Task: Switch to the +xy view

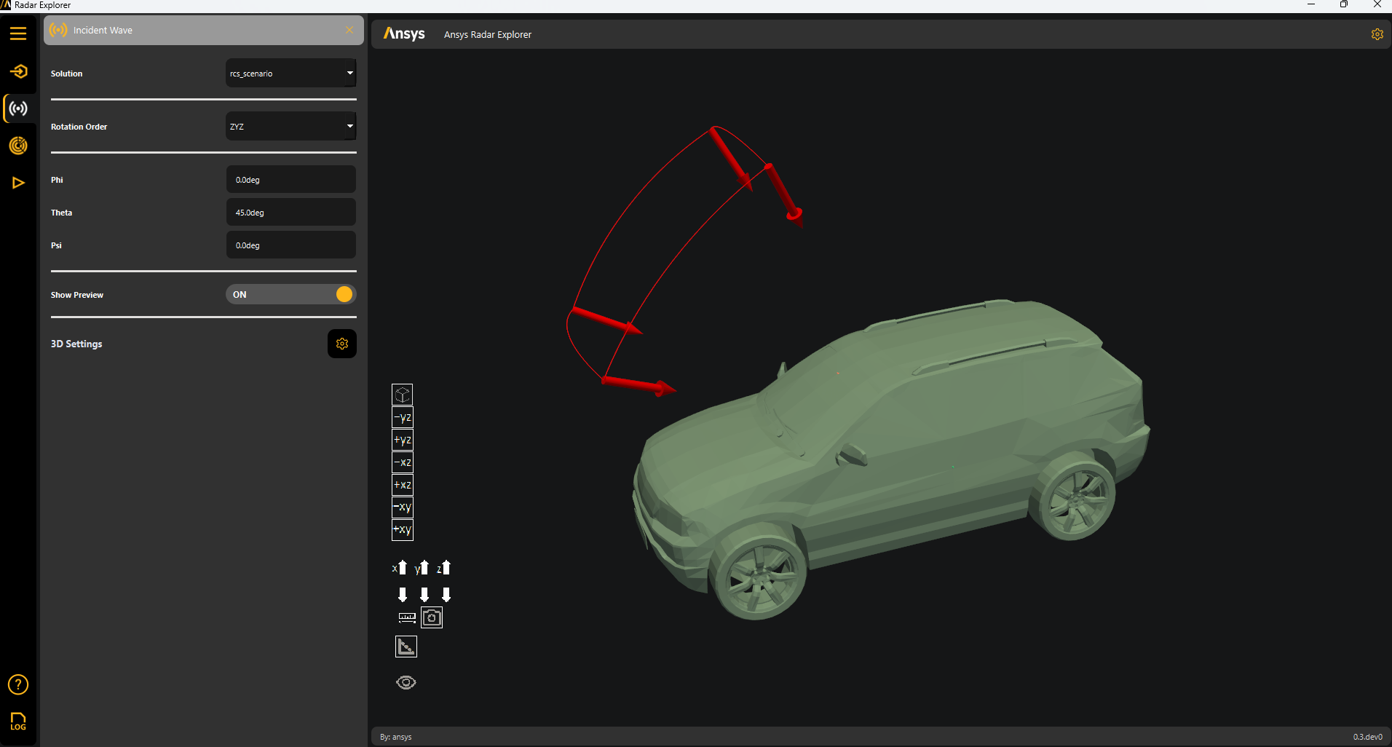Action: pos(403,529)
